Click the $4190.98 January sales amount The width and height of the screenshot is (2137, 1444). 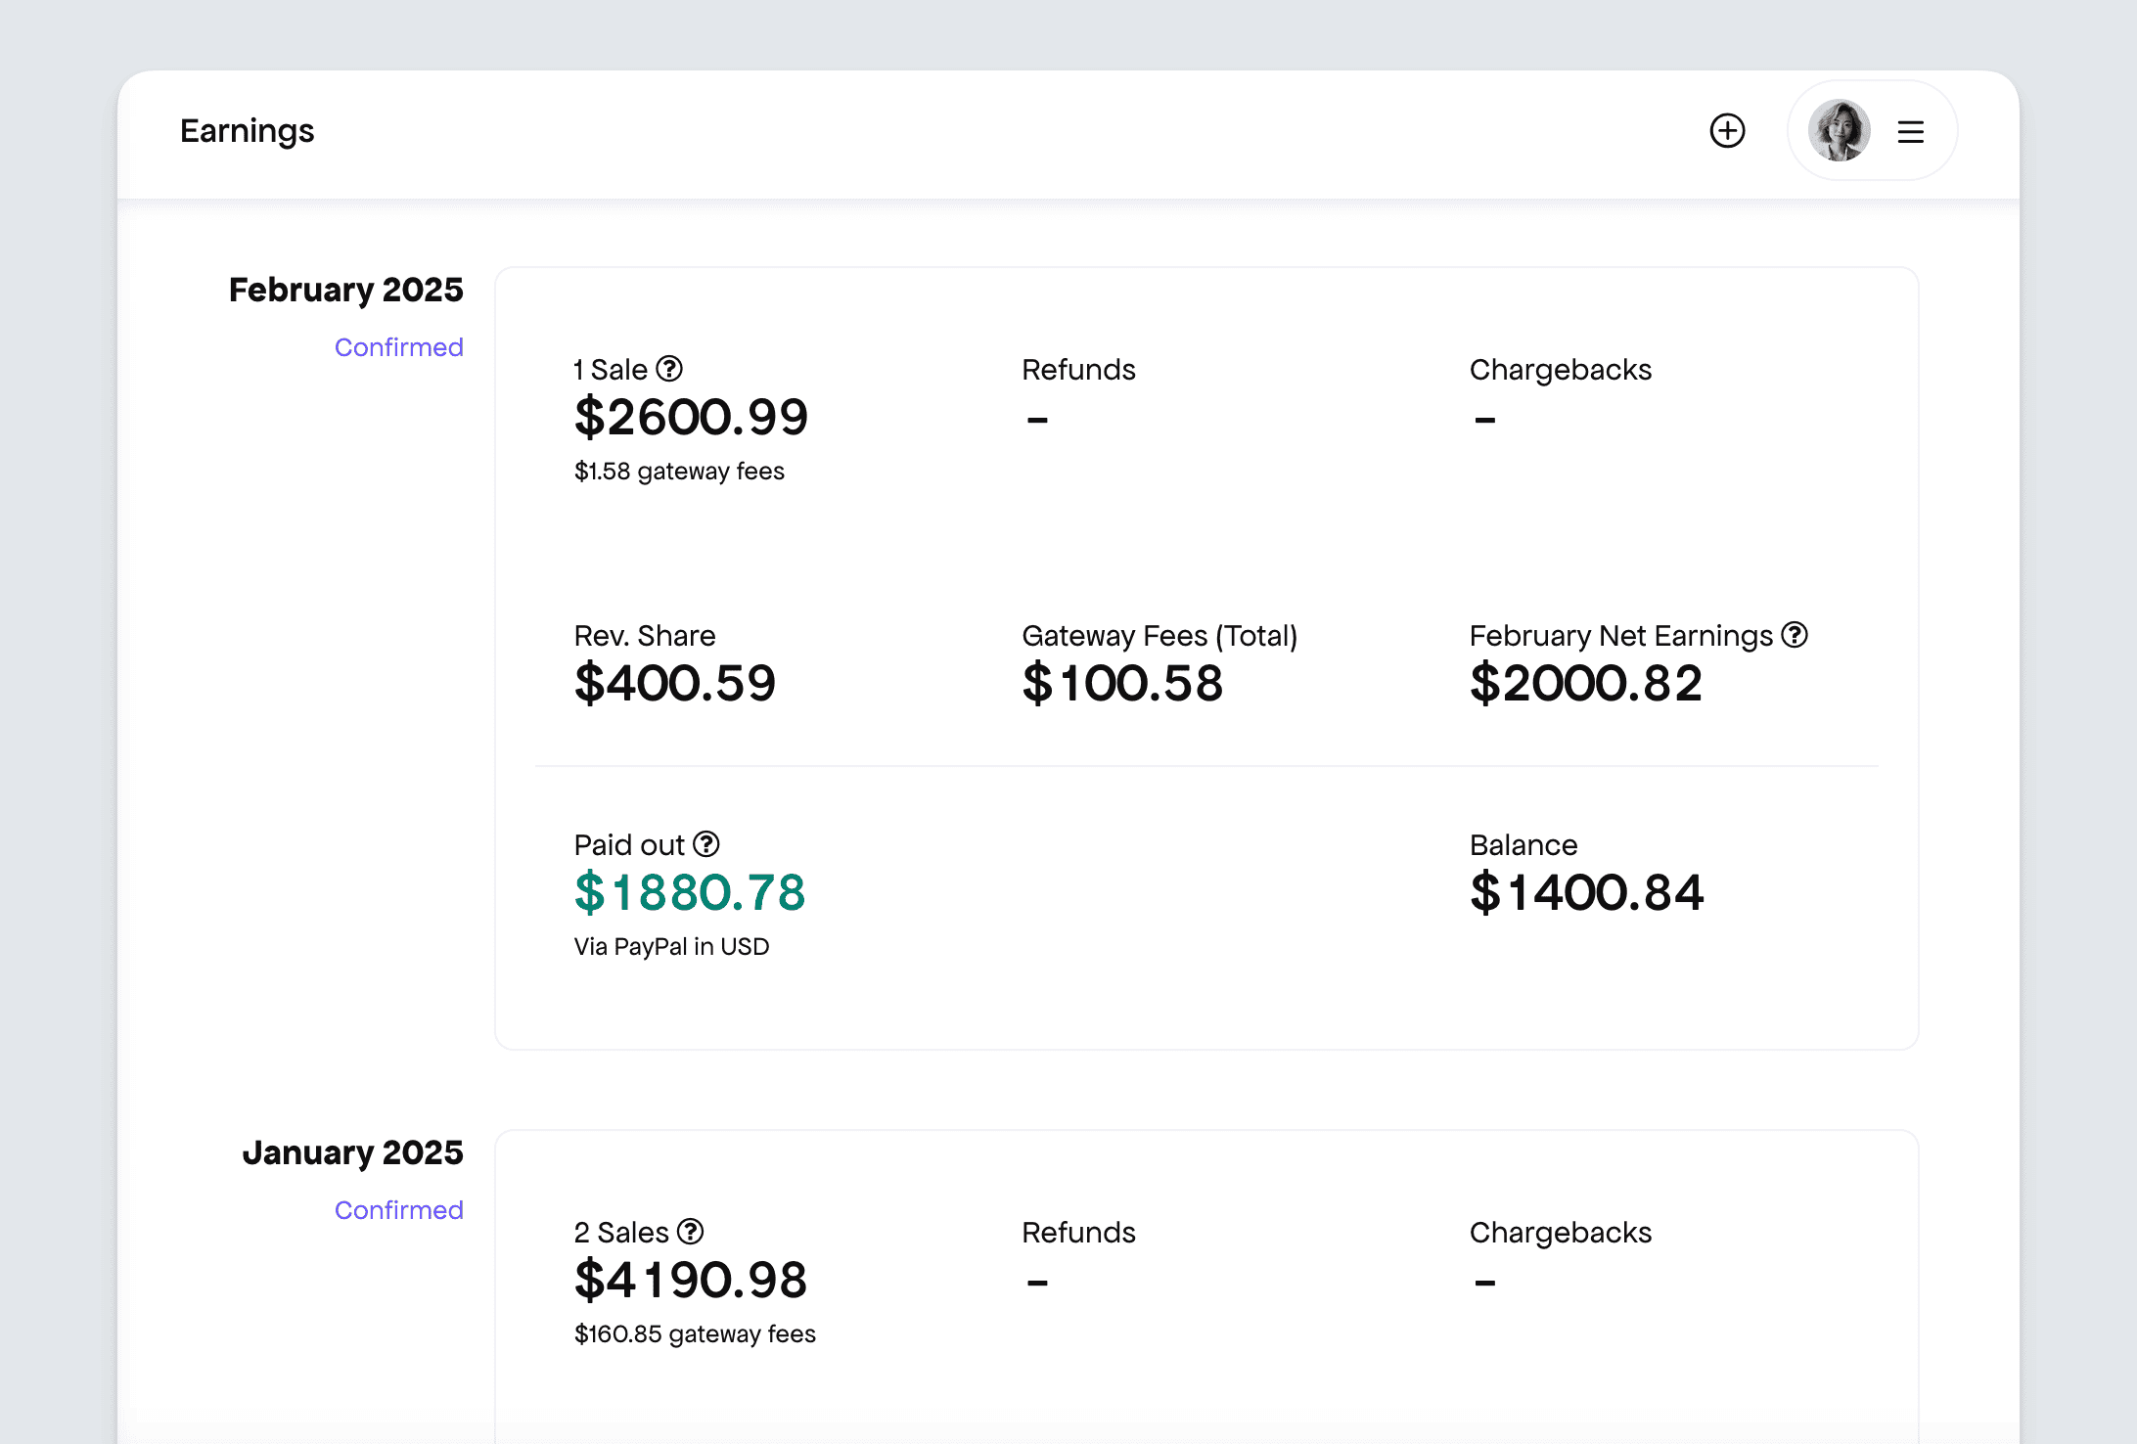pos(691,1280)
